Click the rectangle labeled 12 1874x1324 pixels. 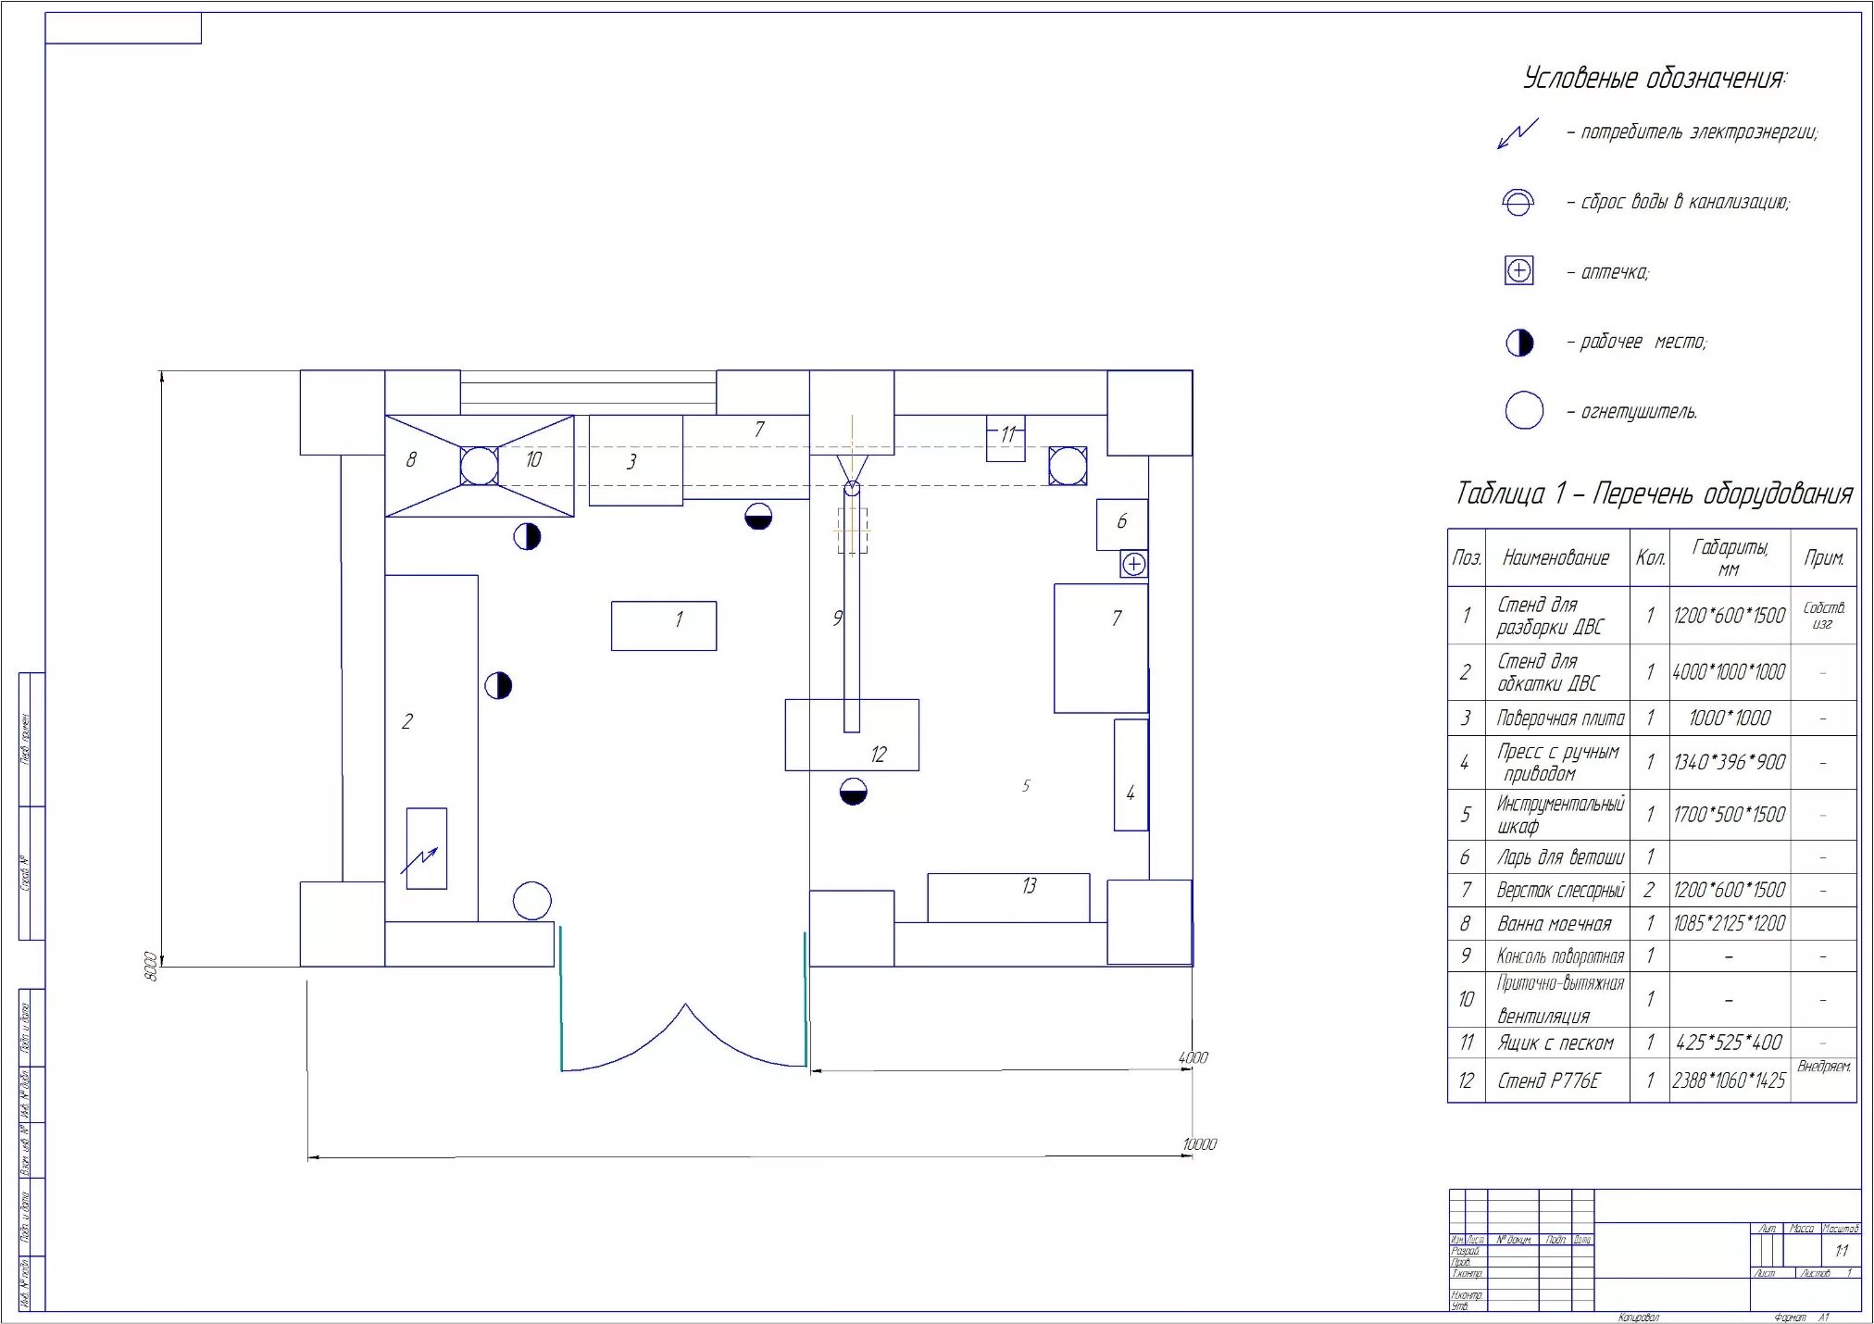pyautogui.click(x=852, y=735)
